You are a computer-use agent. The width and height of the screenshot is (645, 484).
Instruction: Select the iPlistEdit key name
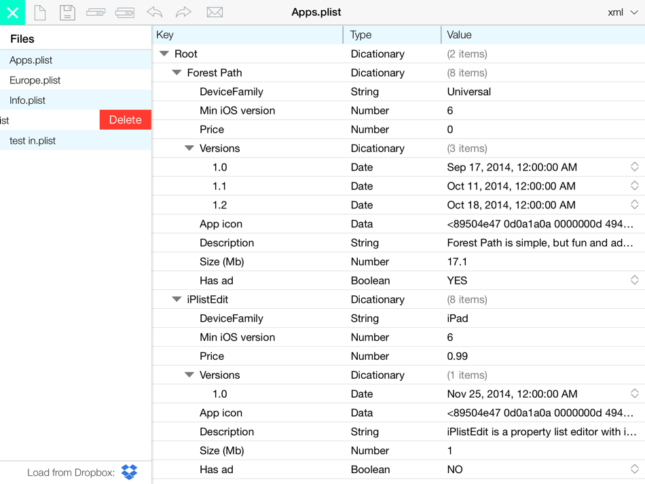(x=207, y=299)
